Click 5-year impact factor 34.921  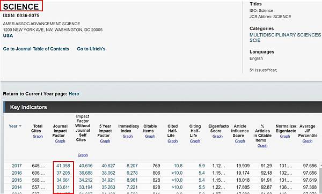108,180
